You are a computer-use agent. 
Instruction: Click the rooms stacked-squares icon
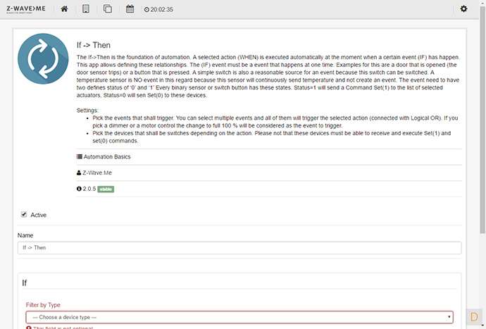(x=108, y=9)
